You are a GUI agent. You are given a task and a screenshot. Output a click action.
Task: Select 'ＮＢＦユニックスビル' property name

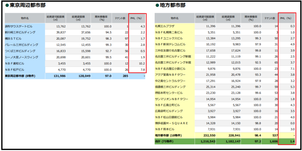tap(169, 38)
